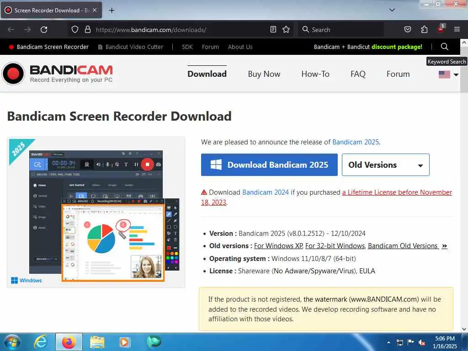Open language selector US flag
468x351 pixels.
[448, 74]
